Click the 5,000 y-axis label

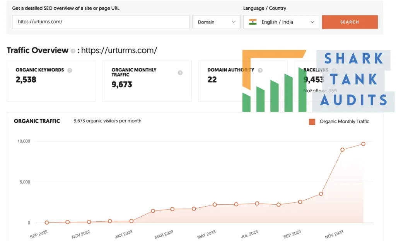(25, 182)
